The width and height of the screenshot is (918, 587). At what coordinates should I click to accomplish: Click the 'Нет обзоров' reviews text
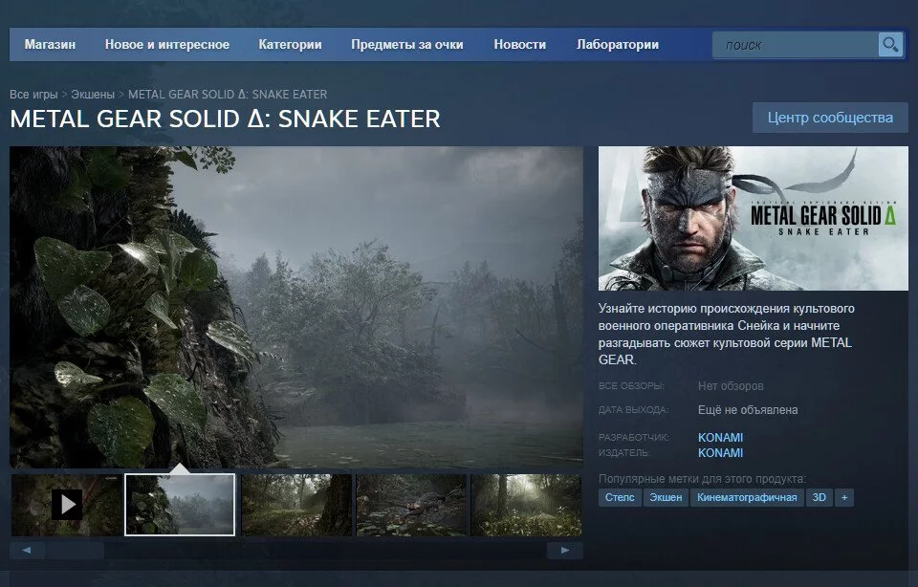(731, 386)
